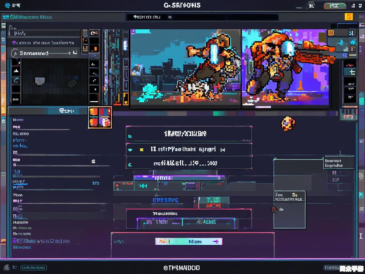Screen dimensions: 365x274
Task: Toggle the small checkbox right of Serceesnad slider
Action: tap(75, 53)
